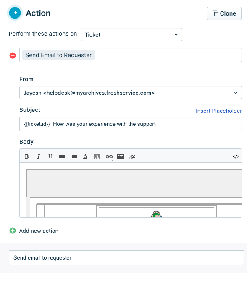Viewport: 247px width, 281px height.
Task: Switch editor to HTML code view
Action: 236,156
